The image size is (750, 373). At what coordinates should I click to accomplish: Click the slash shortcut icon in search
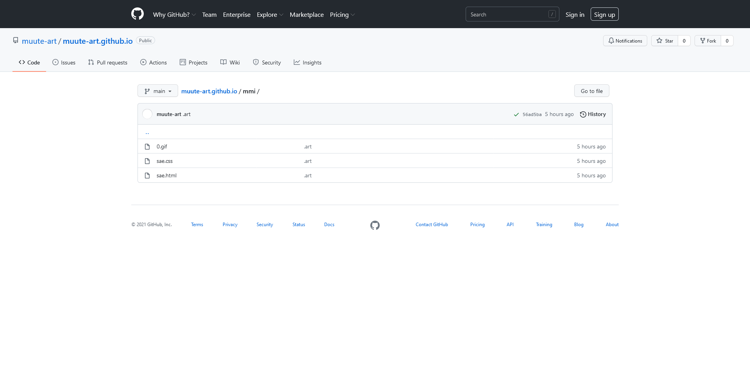pos(552,14)
